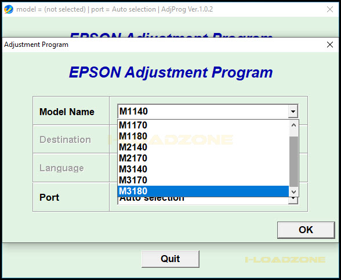This screenshot has height=280, width=341.
Task: Choose M1180 in the model list
Action: [203, 136]
